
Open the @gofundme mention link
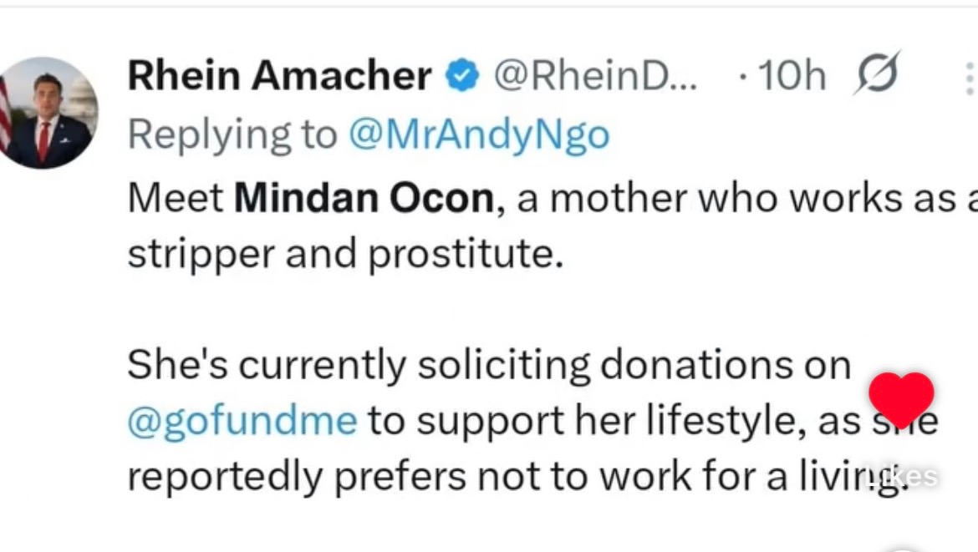(x=242, y=420)
